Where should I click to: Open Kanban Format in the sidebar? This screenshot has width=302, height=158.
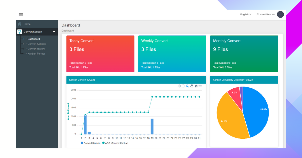tap(36, 54)
